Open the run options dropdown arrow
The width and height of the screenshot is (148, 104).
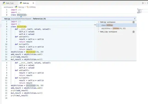pyautogui.click(x=145, y=3)
